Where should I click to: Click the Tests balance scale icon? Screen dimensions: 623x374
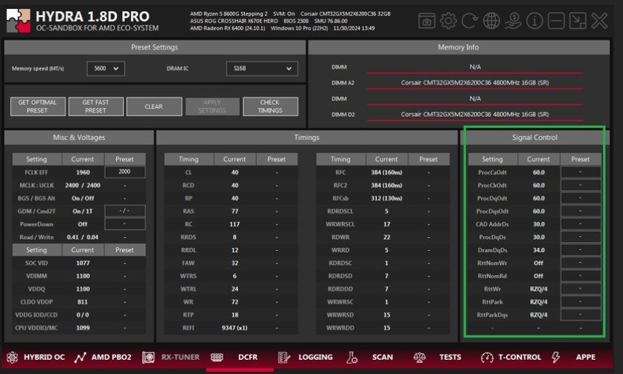(420, 358)
